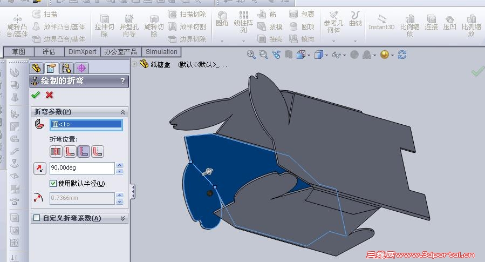Expand the 纸糖盒 flyout tree node
This screenshot has height=262, width=485.
(x=134, y=64)
